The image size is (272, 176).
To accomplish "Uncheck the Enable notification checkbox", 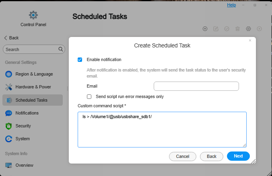I will (x=80, y=59).
